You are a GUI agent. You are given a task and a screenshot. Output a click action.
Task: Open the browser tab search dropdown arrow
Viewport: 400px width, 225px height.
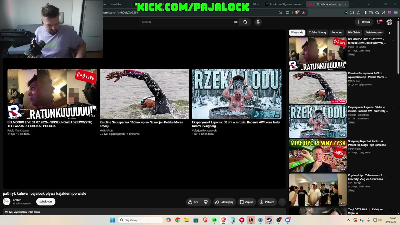click(368, 4)
